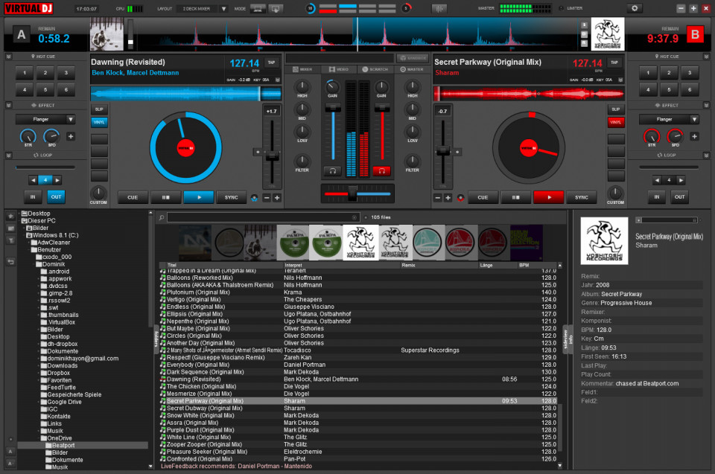Click the deck A master tempo icon beside SYNC
This screenshot has width=715, height=474.
point(255,198)
